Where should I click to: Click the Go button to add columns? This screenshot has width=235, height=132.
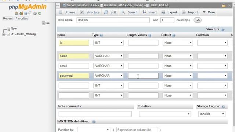point(198,20)
